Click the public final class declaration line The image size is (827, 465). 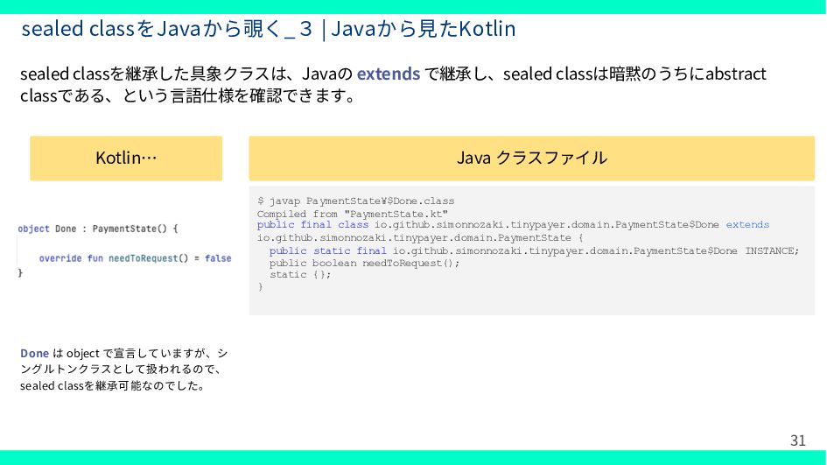513,225
